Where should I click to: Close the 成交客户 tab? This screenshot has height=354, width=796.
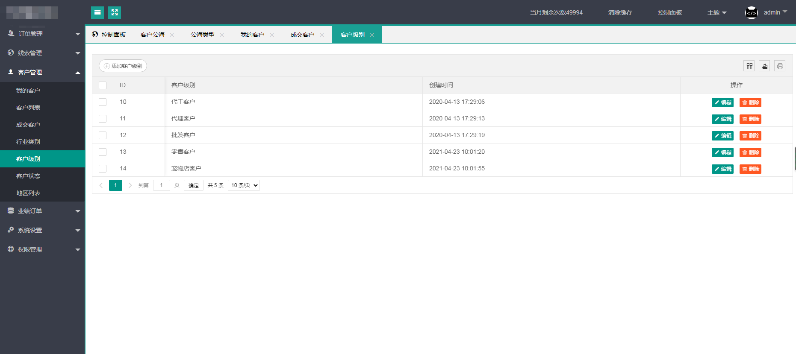pyautogui.click(x=322, y=35)
